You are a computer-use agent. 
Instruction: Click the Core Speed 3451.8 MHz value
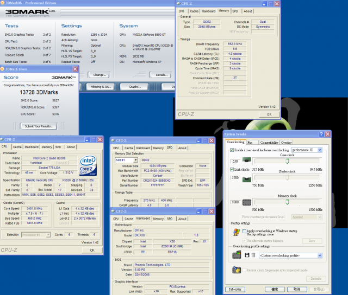pos(34,208)
